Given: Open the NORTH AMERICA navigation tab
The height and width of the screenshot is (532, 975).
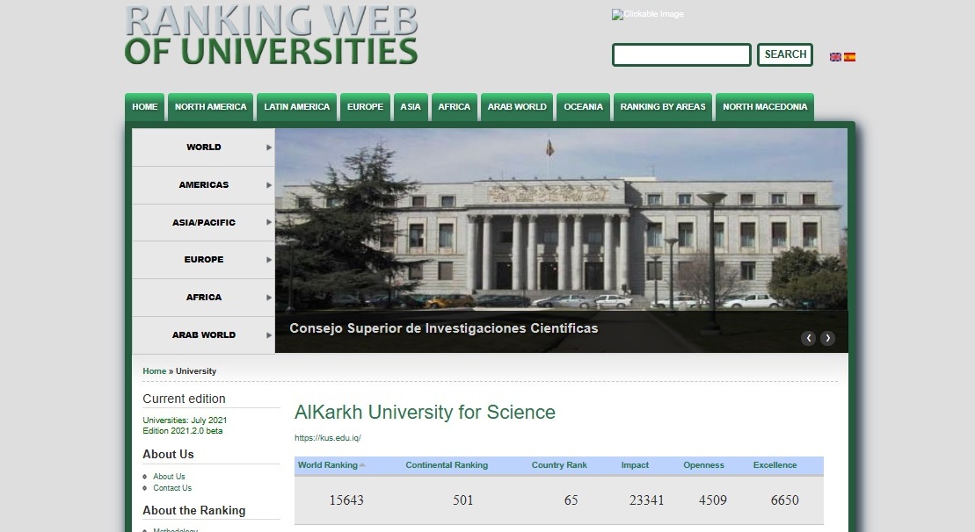Looking at the screenshot, I should coord(210,107).
